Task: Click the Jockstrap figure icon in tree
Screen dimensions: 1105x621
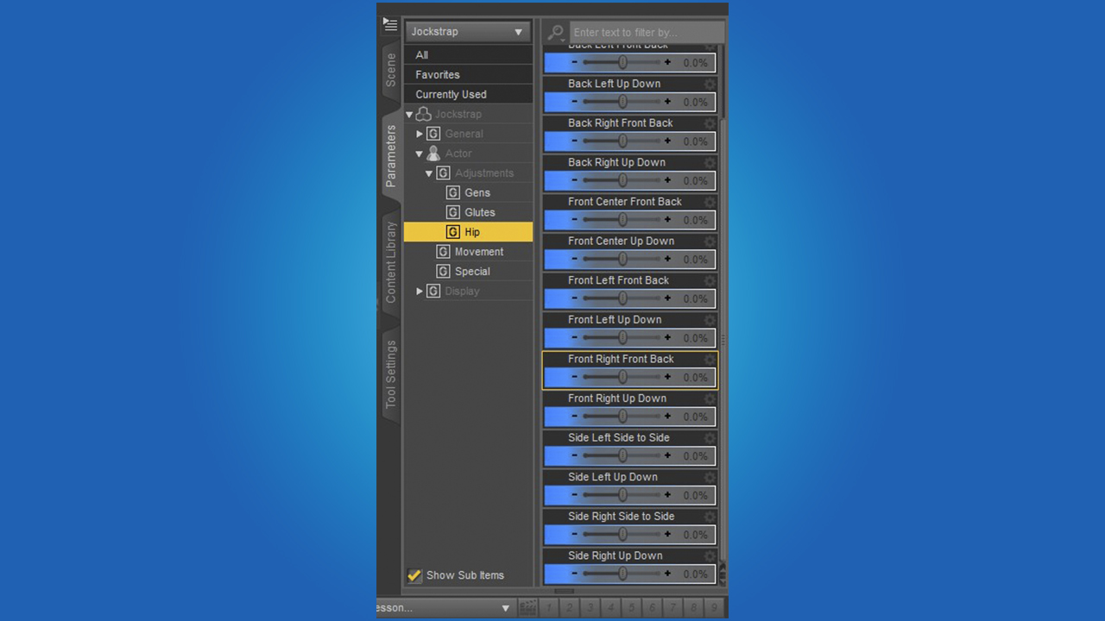Action: pos(423,114)
